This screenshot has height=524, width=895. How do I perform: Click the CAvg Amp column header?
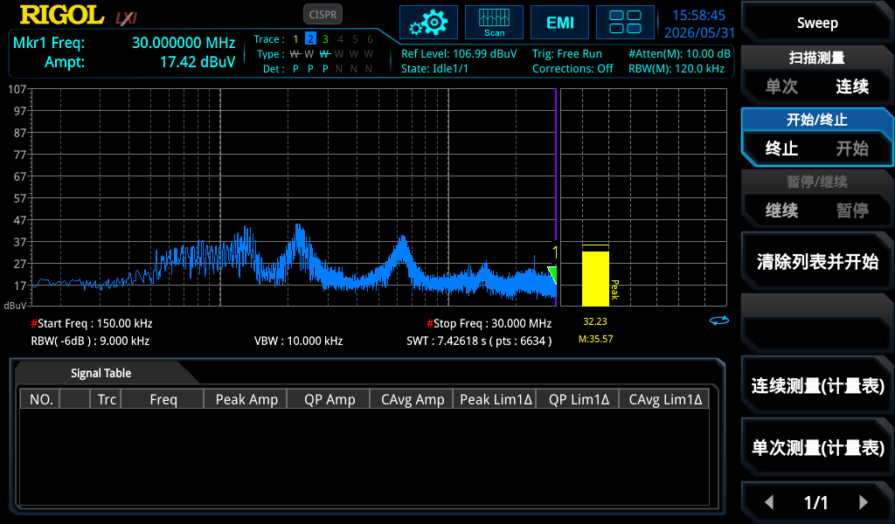[413, 399]
